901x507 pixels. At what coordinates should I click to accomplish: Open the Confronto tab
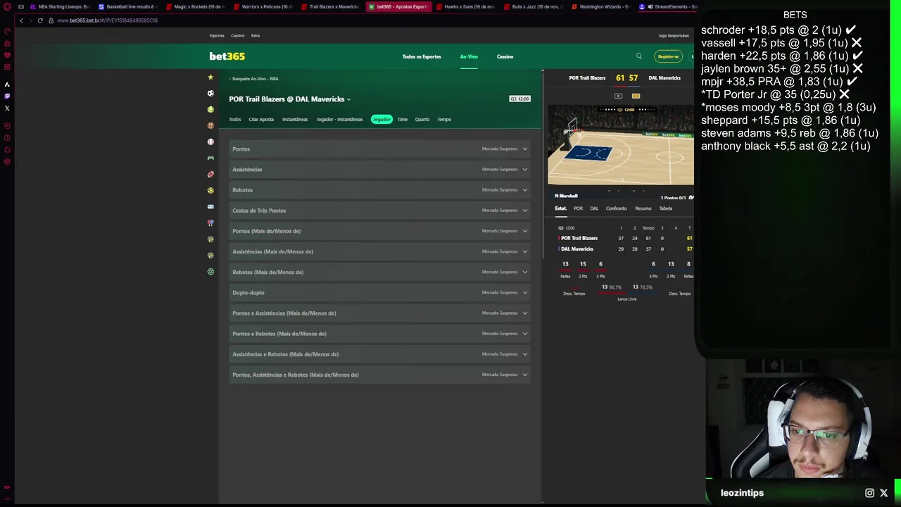[x=616, y=208]
